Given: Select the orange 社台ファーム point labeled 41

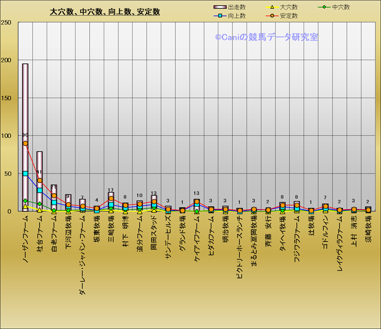Looking at the screenshot, I should pyautogui.click(x=39, y=181).
